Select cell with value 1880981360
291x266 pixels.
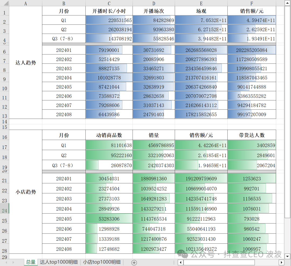(154, 178)
